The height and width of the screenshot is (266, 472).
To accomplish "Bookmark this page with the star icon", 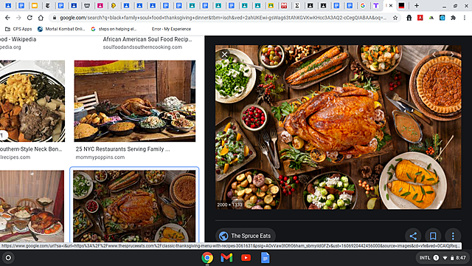I will click(x=395, y=18).
